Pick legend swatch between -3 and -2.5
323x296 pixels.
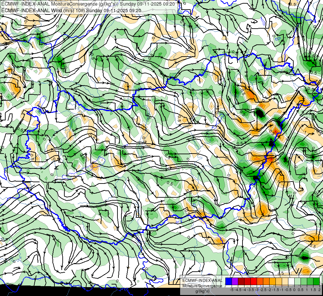pyautogui.click(x=260, y=281)
